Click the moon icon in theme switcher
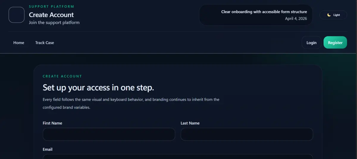Image resolution: width=357 pixels, height=159 pixels. pyautogui.click(x=329, y=15)
